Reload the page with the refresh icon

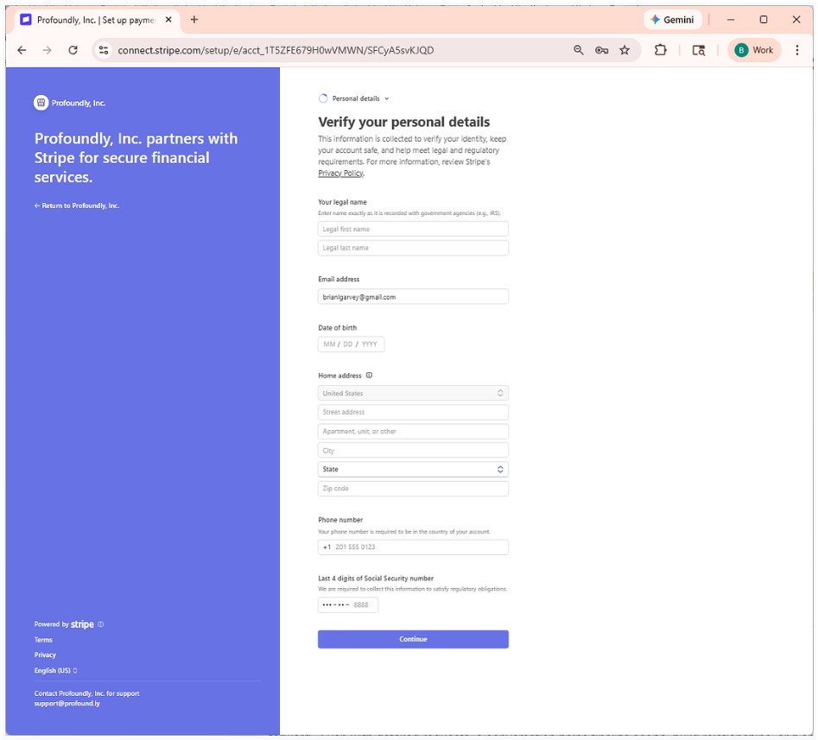[x=73, y=50]
